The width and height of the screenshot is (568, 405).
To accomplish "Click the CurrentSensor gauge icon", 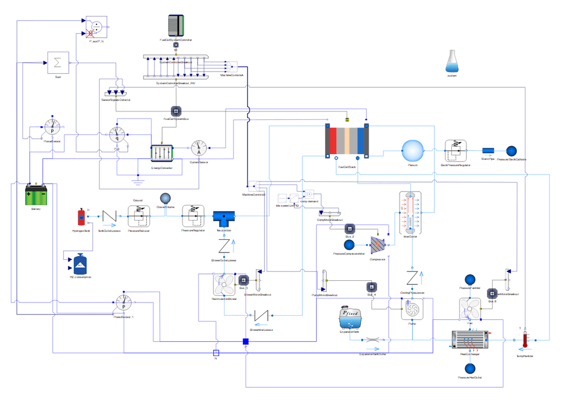I will [x=199, y=148].
